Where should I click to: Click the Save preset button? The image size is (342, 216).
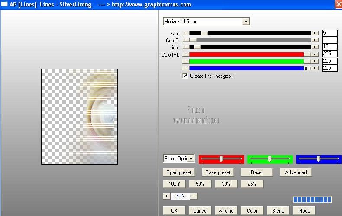click(218, 172)
